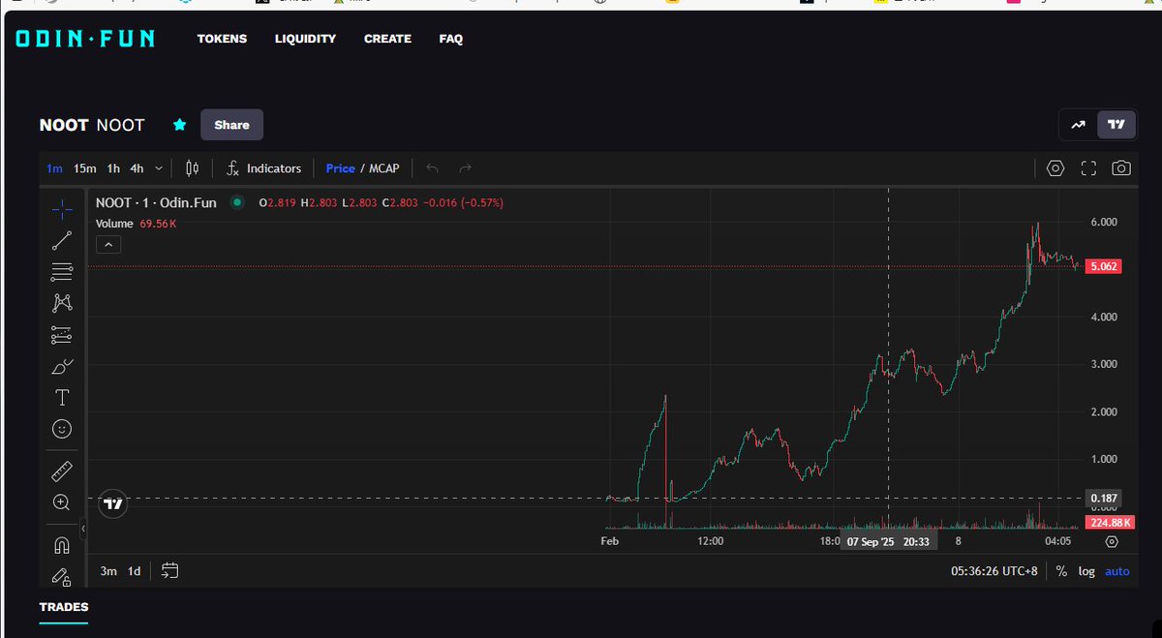Select the trend line drawing tool

coord(62,241)
